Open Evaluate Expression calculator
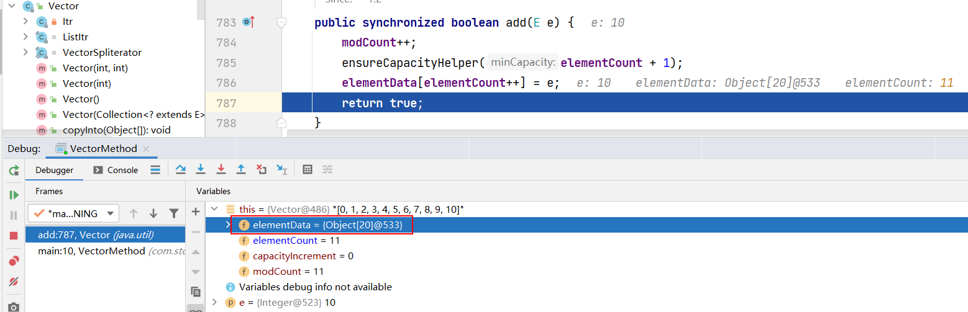 (307, 169)
